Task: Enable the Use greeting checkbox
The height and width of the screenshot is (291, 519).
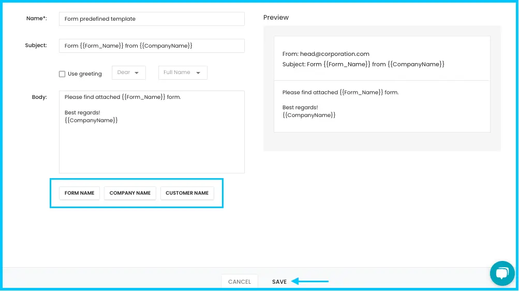Action: click(x=62, y=74)
